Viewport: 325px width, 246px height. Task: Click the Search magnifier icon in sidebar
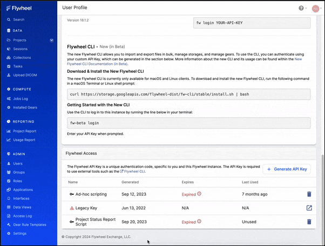point(9,19)
